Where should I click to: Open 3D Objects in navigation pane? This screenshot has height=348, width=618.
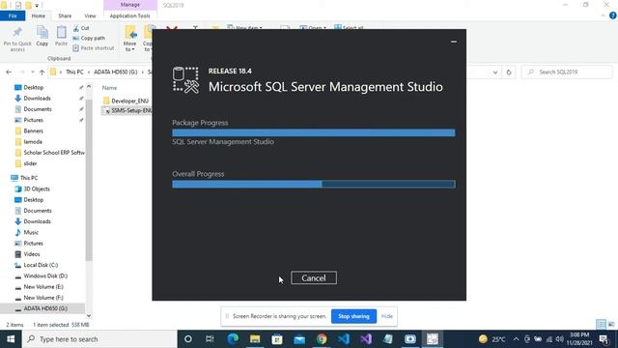click(37, 189)
